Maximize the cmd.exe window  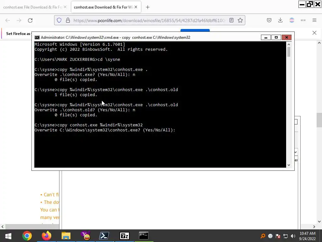tap(276, 37)
